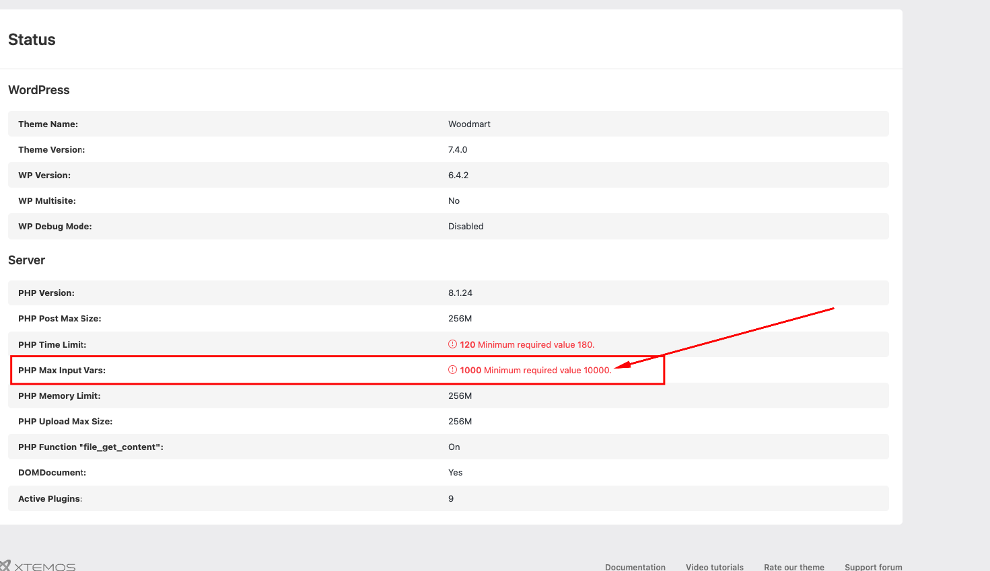Click the warning icon beside PHP Max Input Vars value

(452, 370)
